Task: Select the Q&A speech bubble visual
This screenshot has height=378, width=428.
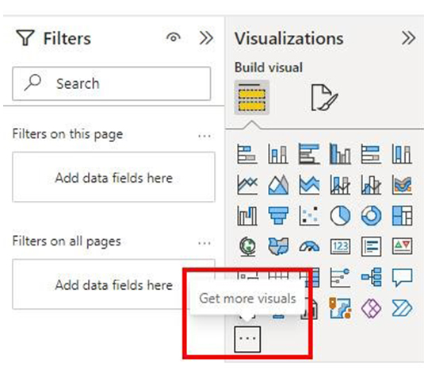Action: [402, 277]
